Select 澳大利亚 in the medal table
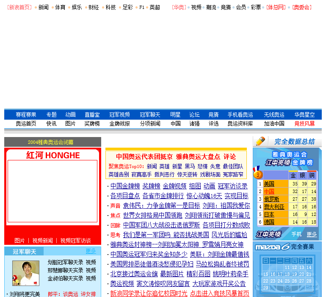The width and height of the screenshot is (326, 297). click(274, 207)
